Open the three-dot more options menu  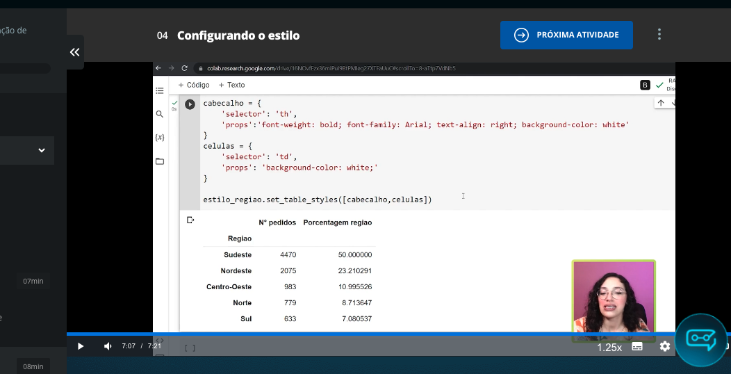(x=659, y=35)
